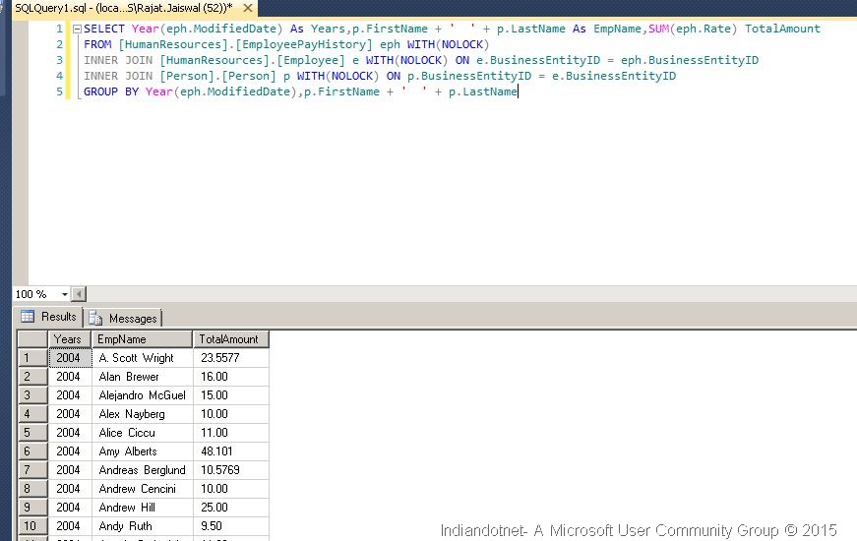Select row header 10
Image resolution: width=857 pixels, height=541 pixels.
32,525
